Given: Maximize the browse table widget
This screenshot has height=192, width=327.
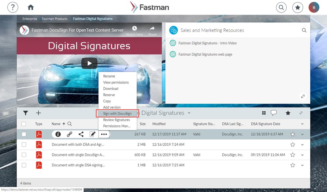Looking at the screenshot, I should (x=301, y=113).
